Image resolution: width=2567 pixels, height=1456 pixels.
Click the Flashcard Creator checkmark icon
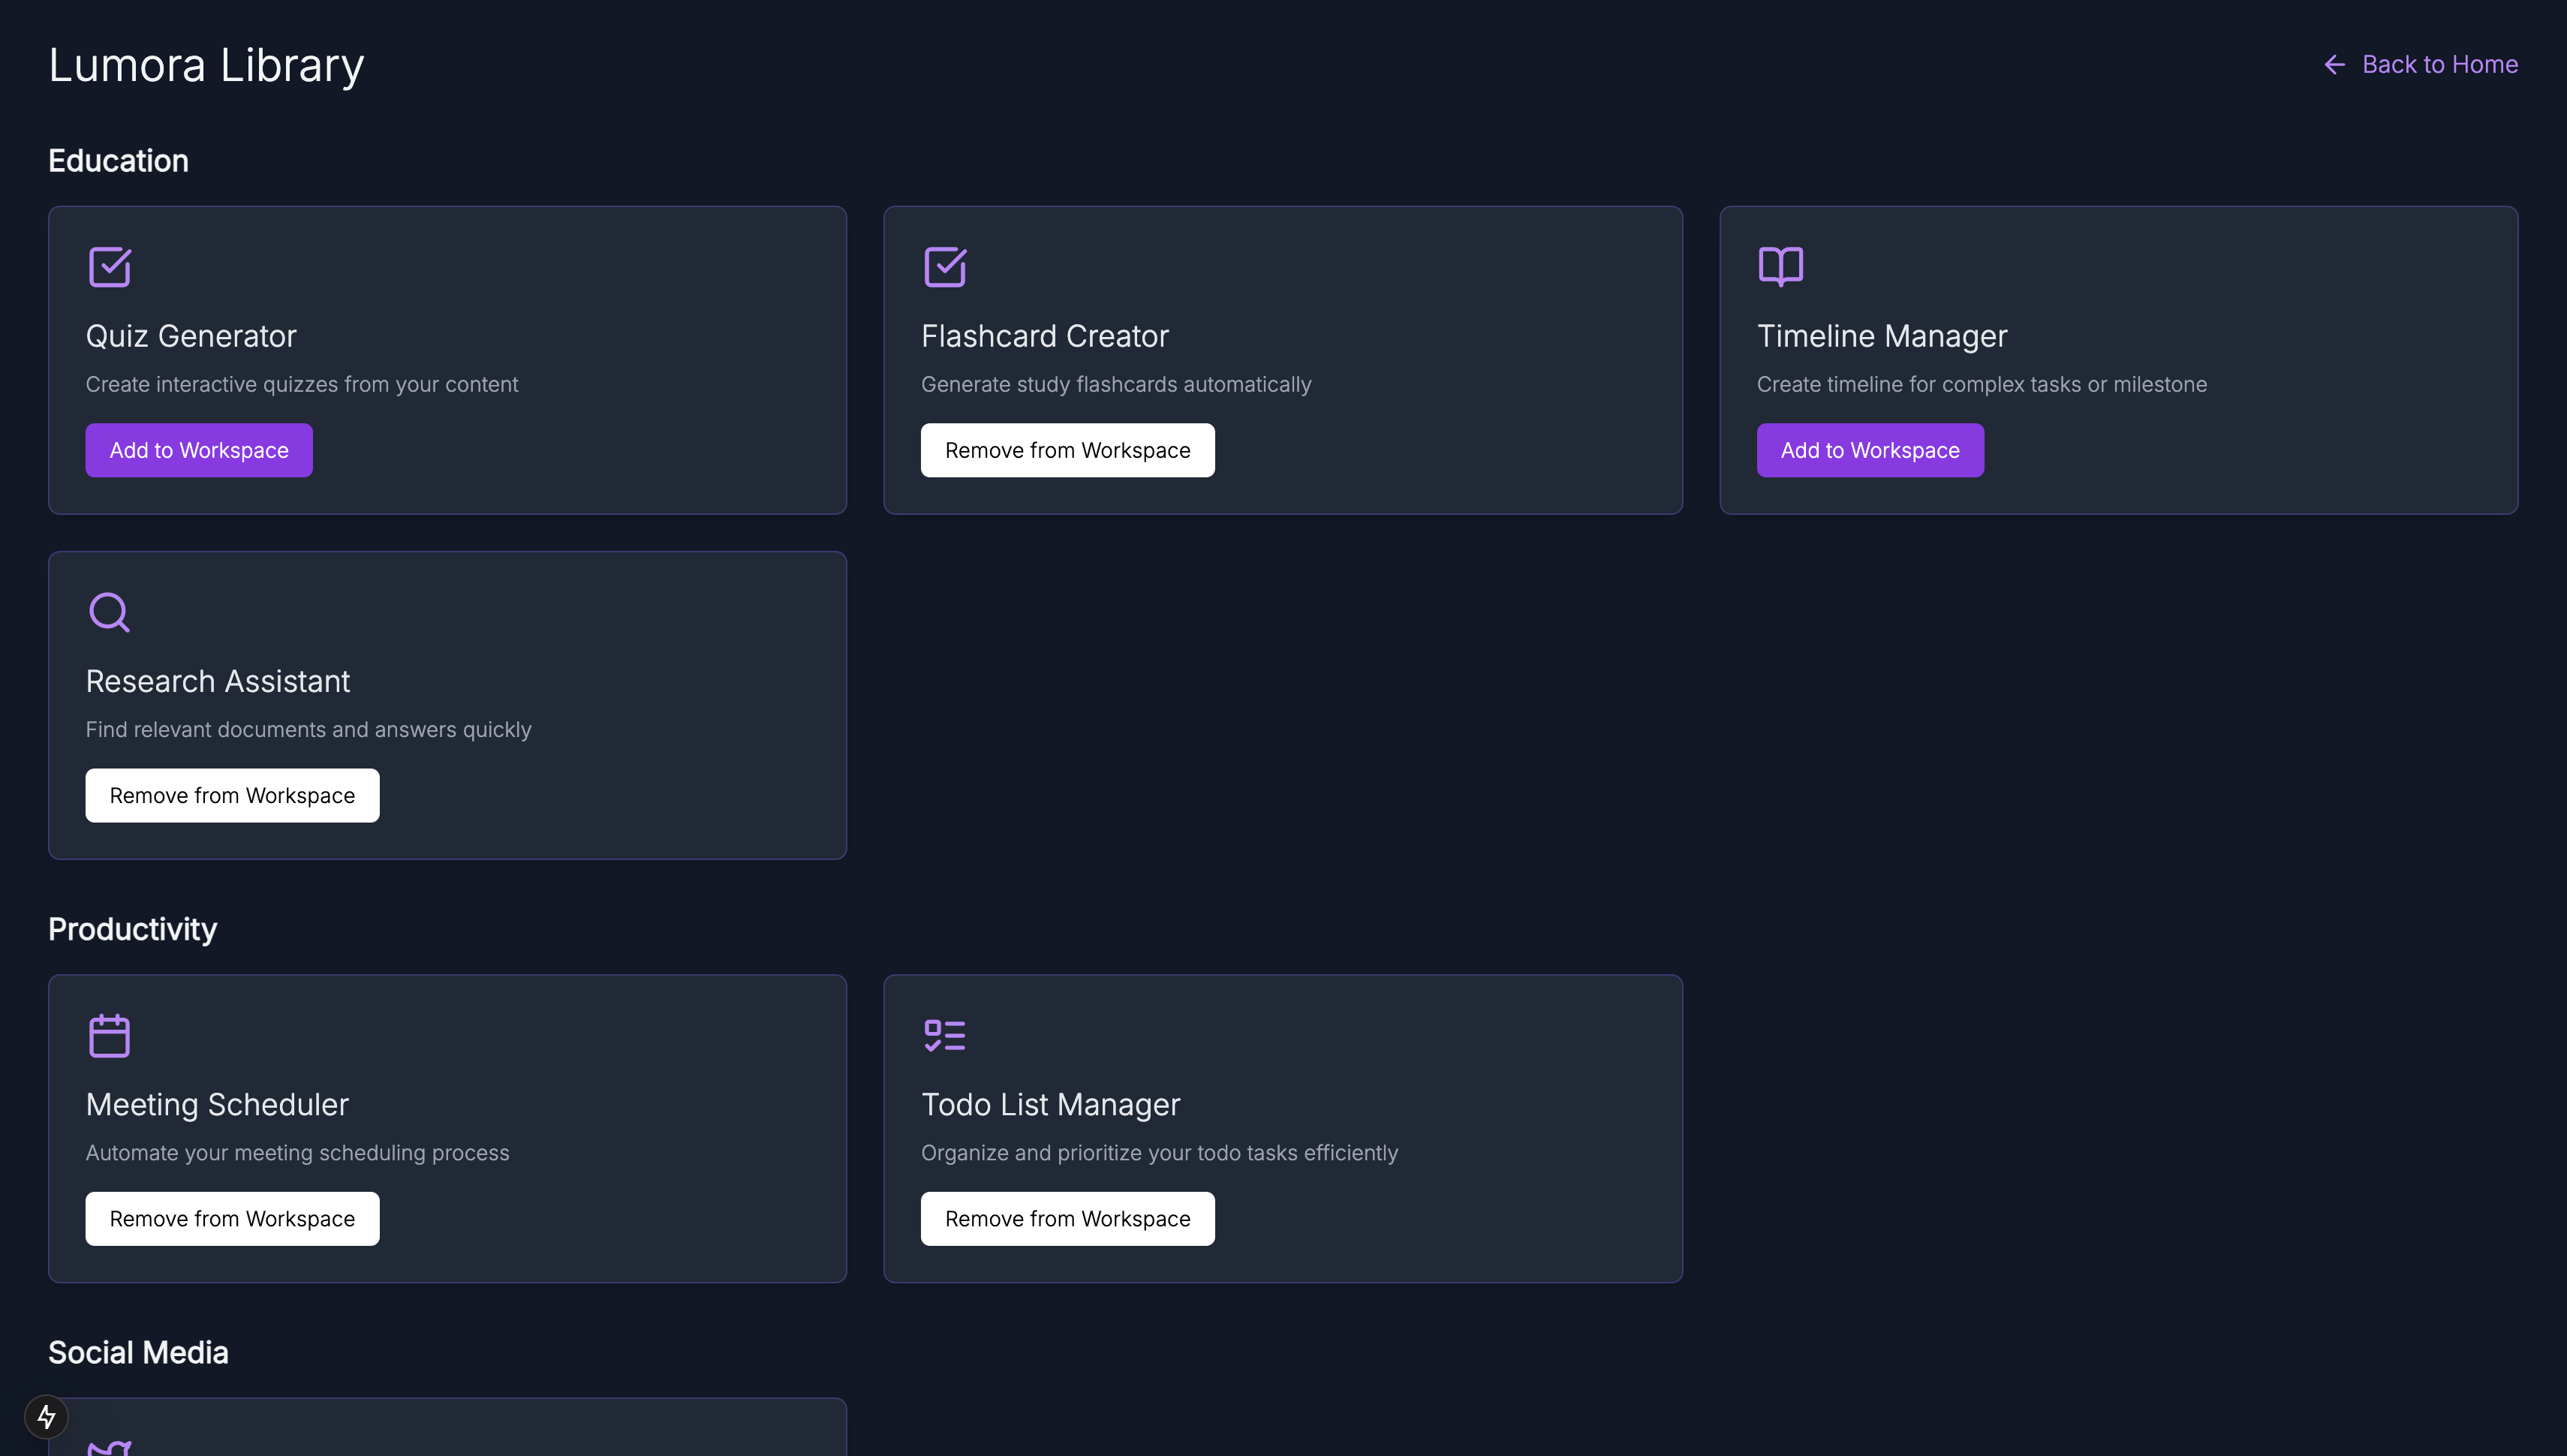click(944, 267)
